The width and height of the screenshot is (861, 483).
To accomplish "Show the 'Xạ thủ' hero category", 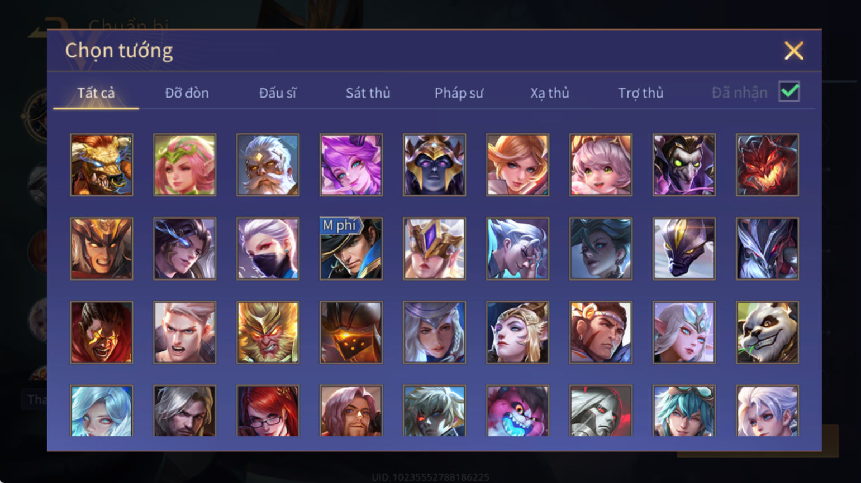I will [550, 93].
